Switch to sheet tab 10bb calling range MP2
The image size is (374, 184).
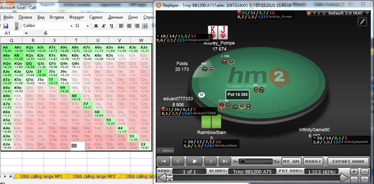(x=94, y=176)
